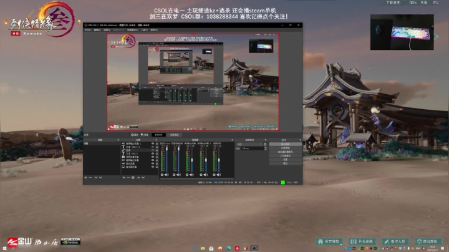Open settings gear of 桌面音频 mixer channel

point(214,175)
